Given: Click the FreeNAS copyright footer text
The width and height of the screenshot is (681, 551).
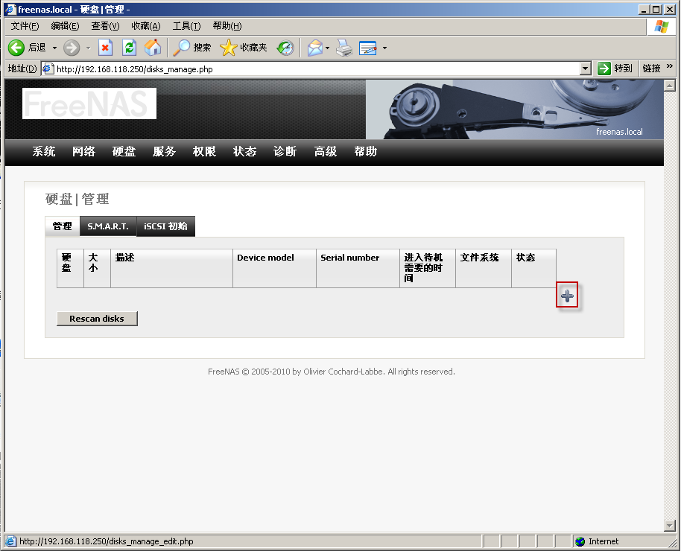Looking at the screenshot, I should click(x=332, y=372).
